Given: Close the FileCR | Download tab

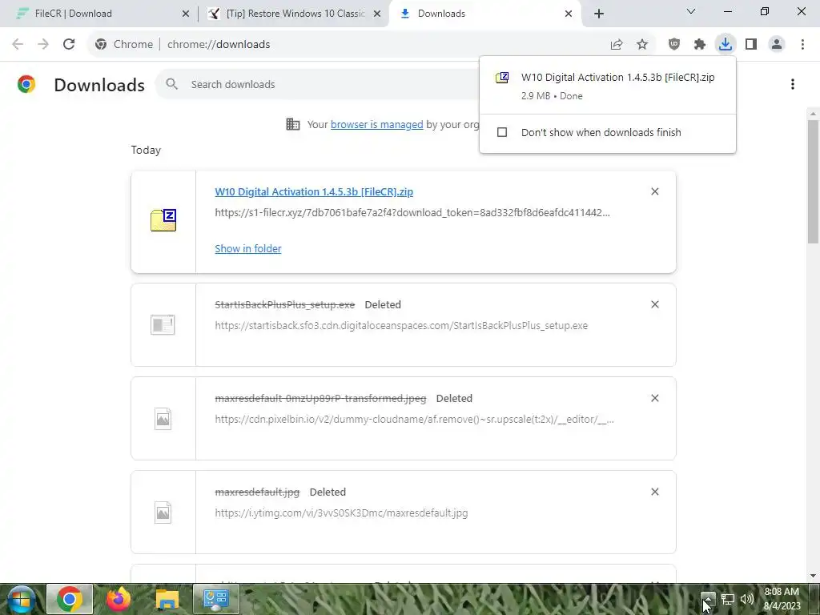Looking at the screenshot, I should click(x=185, y=14).
